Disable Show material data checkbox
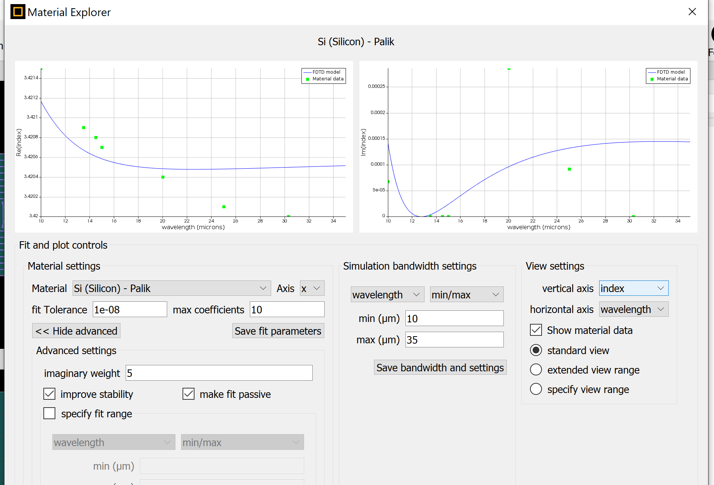714x485 pixels. [x=536, y=330]
